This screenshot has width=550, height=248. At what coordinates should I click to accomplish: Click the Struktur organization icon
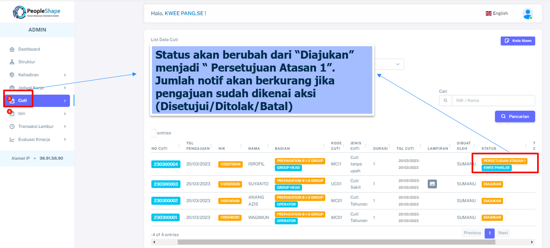click(12, 62)
